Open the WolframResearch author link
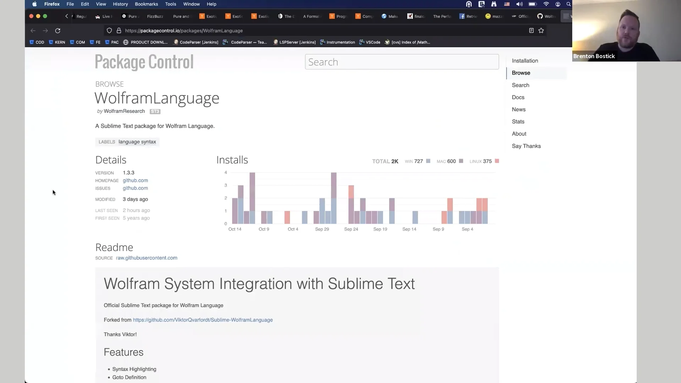Screen dimensions: 681x383 pos(124,111)
